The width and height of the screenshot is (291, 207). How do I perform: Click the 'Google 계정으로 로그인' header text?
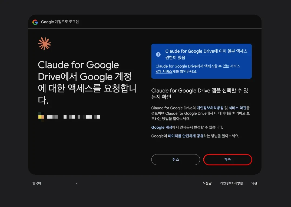[60, 22]
